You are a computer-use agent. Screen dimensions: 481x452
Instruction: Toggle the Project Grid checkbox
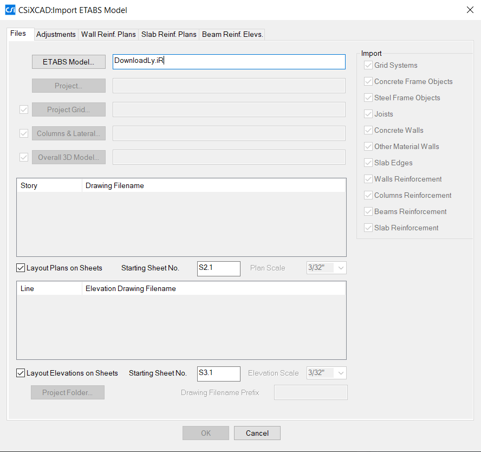(x=24, y=109)
